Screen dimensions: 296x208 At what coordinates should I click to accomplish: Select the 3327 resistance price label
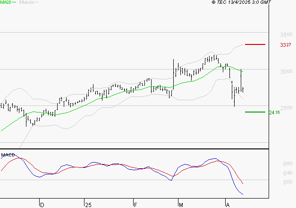(285, 45)
